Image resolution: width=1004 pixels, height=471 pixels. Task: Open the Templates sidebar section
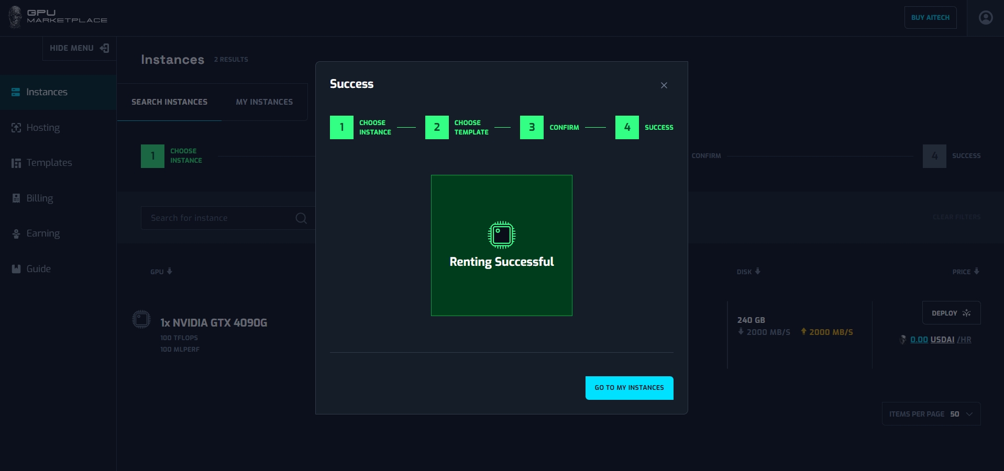(x=49, y=163)
